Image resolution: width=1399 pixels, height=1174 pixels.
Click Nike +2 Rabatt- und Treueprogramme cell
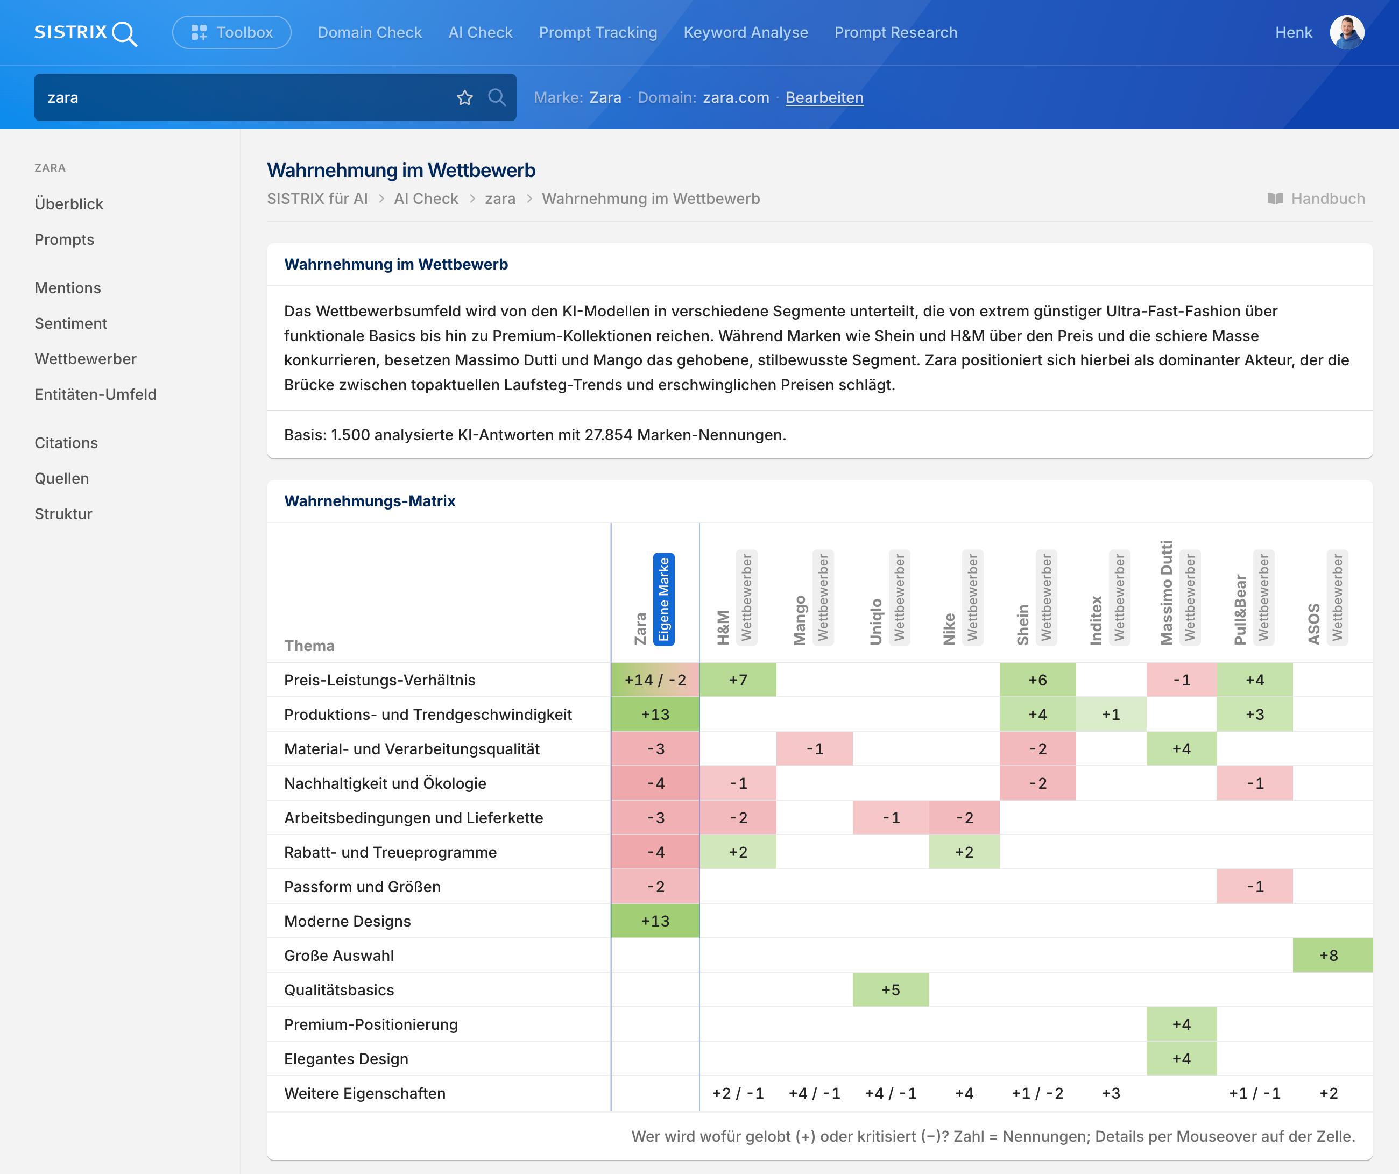(964, 852)
